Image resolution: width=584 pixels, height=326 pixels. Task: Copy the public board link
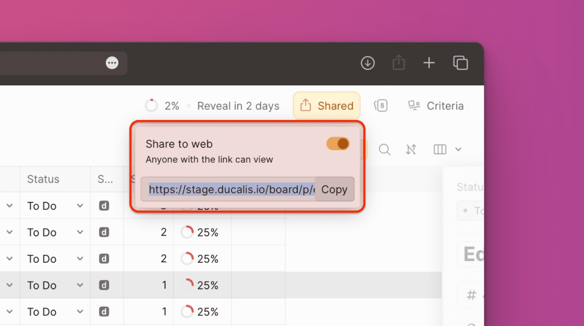pos(334,189)
